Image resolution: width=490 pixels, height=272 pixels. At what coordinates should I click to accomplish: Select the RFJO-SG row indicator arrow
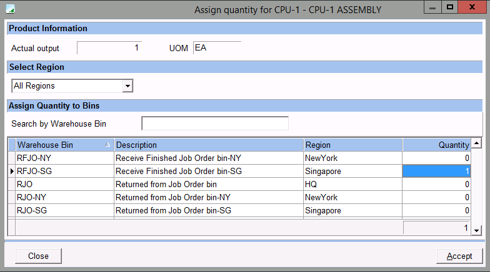pyautogui.click(x=11, y=172)
